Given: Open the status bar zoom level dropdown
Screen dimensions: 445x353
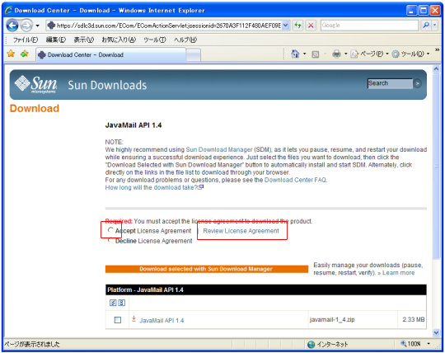Looking at the screenshot, I should (x=429, y=344).
